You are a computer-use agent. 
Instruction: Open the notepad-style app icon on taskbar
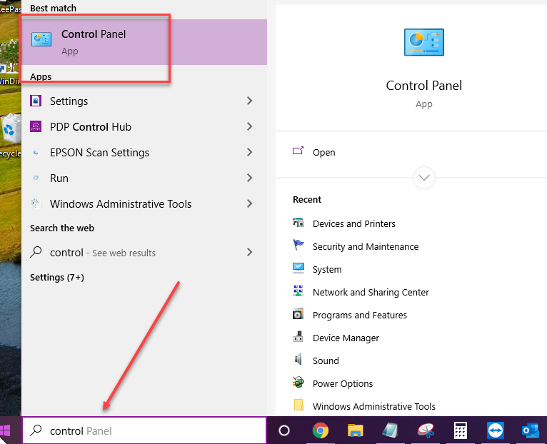click(390, 430)
